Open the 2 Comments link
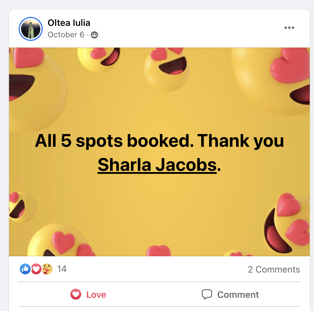Viewport: 314px width, 311px height. (274, 269)
